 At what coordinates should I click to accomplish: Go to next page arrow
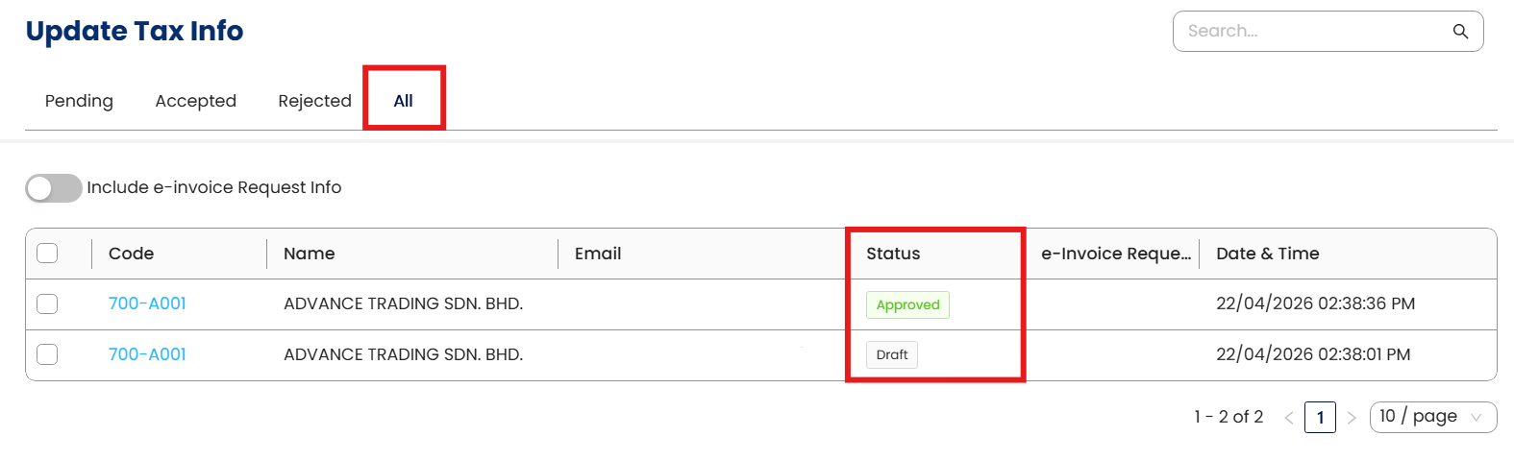tap(1352, 418)
